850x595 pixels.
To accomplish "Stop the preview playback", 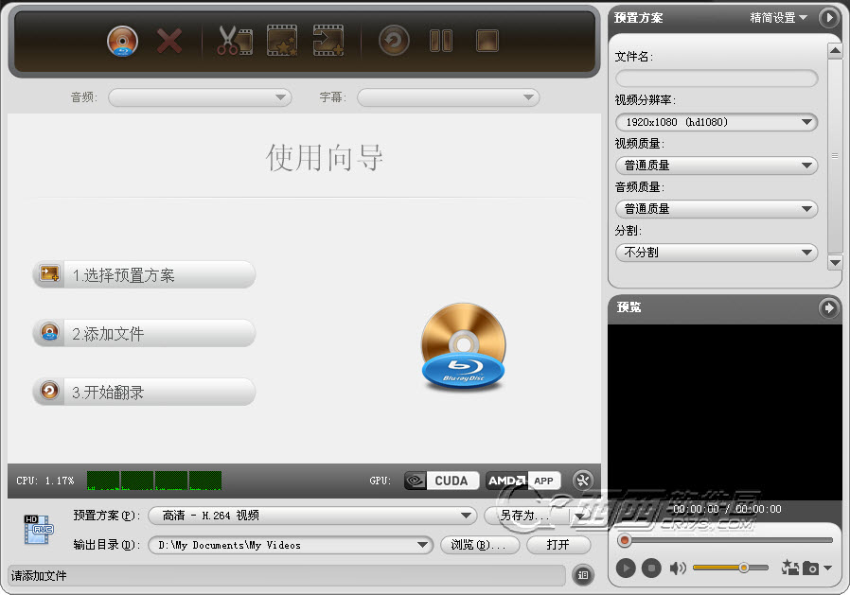I will (651, 568).
